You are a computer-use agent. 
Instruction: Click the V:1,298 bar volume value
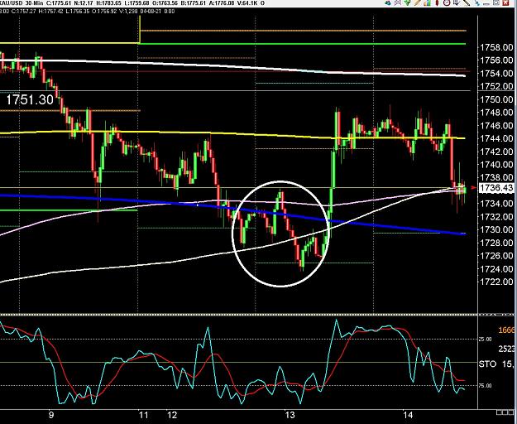(128, 11)
